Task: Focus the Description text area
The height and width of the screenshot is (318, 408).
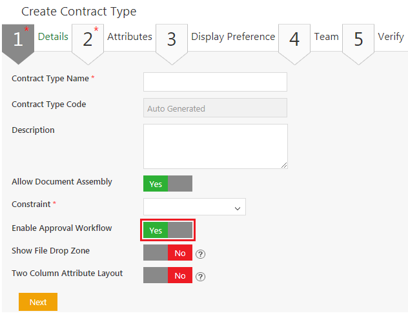Action: coord(215,146)
